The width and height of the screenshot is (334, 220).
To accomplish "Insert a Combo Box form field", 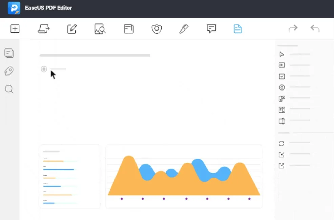I will click(x=281, y=99).
